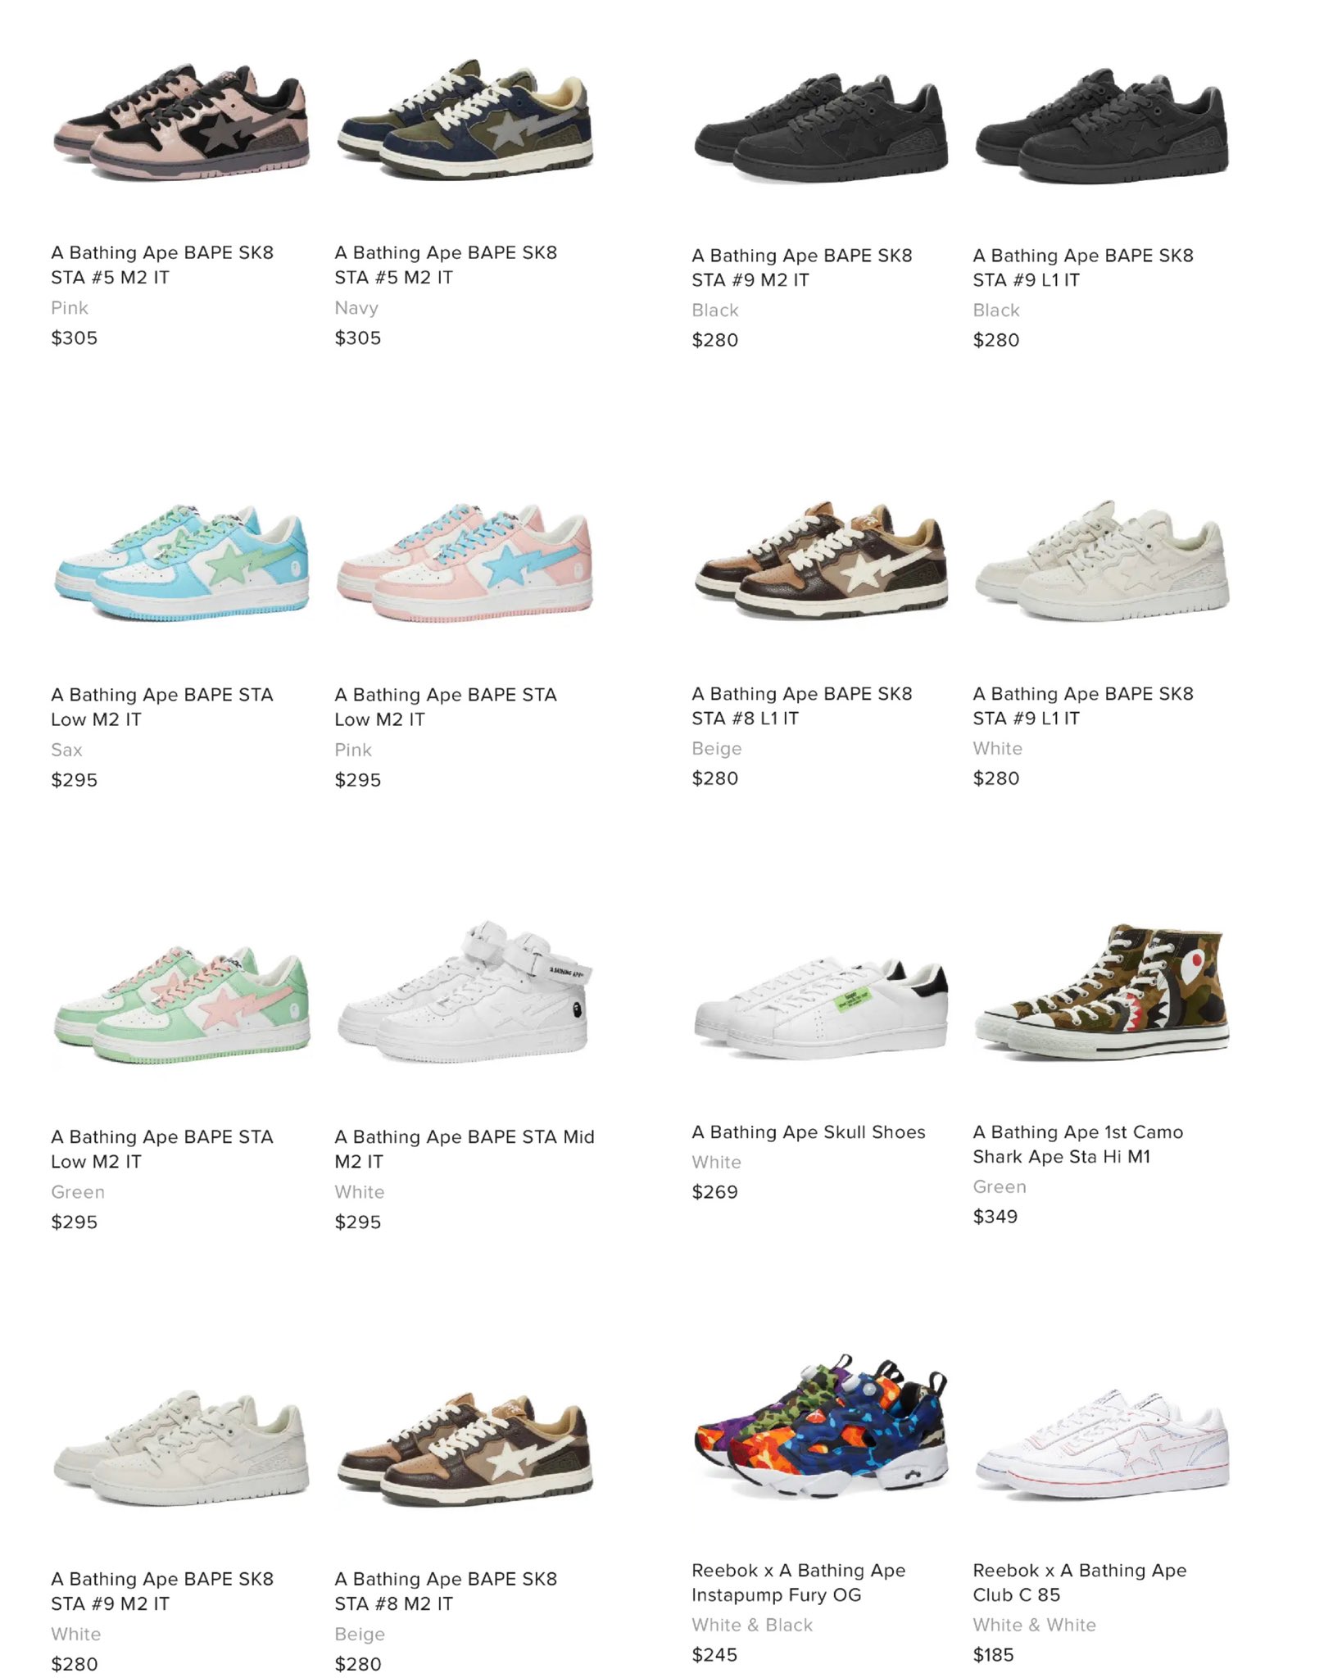Select the $185 price for Club C 85
The image size is (1342, 1678).
click(x=994, y=1654)
